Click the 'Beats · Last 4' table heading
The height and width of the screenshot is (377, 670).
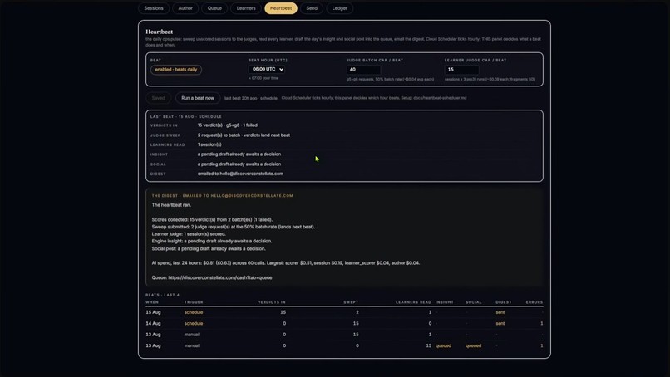162,295
